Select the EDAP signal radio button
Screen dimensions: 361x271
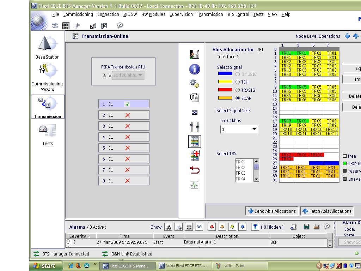point(237,98)
